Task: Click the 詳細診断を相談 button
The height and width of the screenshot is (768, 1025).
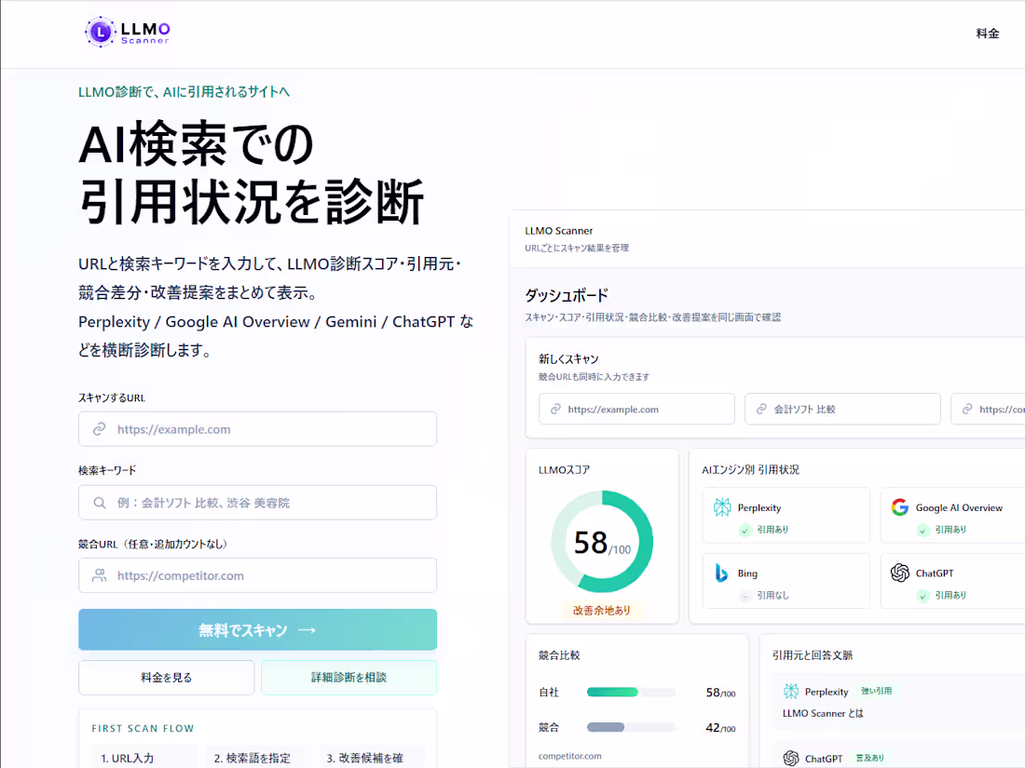Action: [349, 677]
